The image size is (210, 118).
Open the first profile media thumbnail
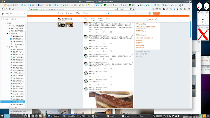tap(61, 25)
